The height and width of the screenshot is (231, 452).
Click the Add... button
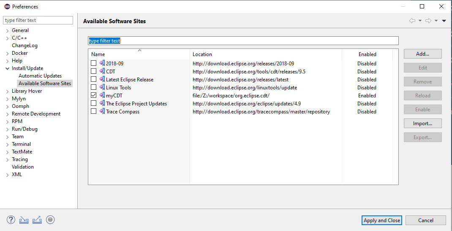pos(422,54)
